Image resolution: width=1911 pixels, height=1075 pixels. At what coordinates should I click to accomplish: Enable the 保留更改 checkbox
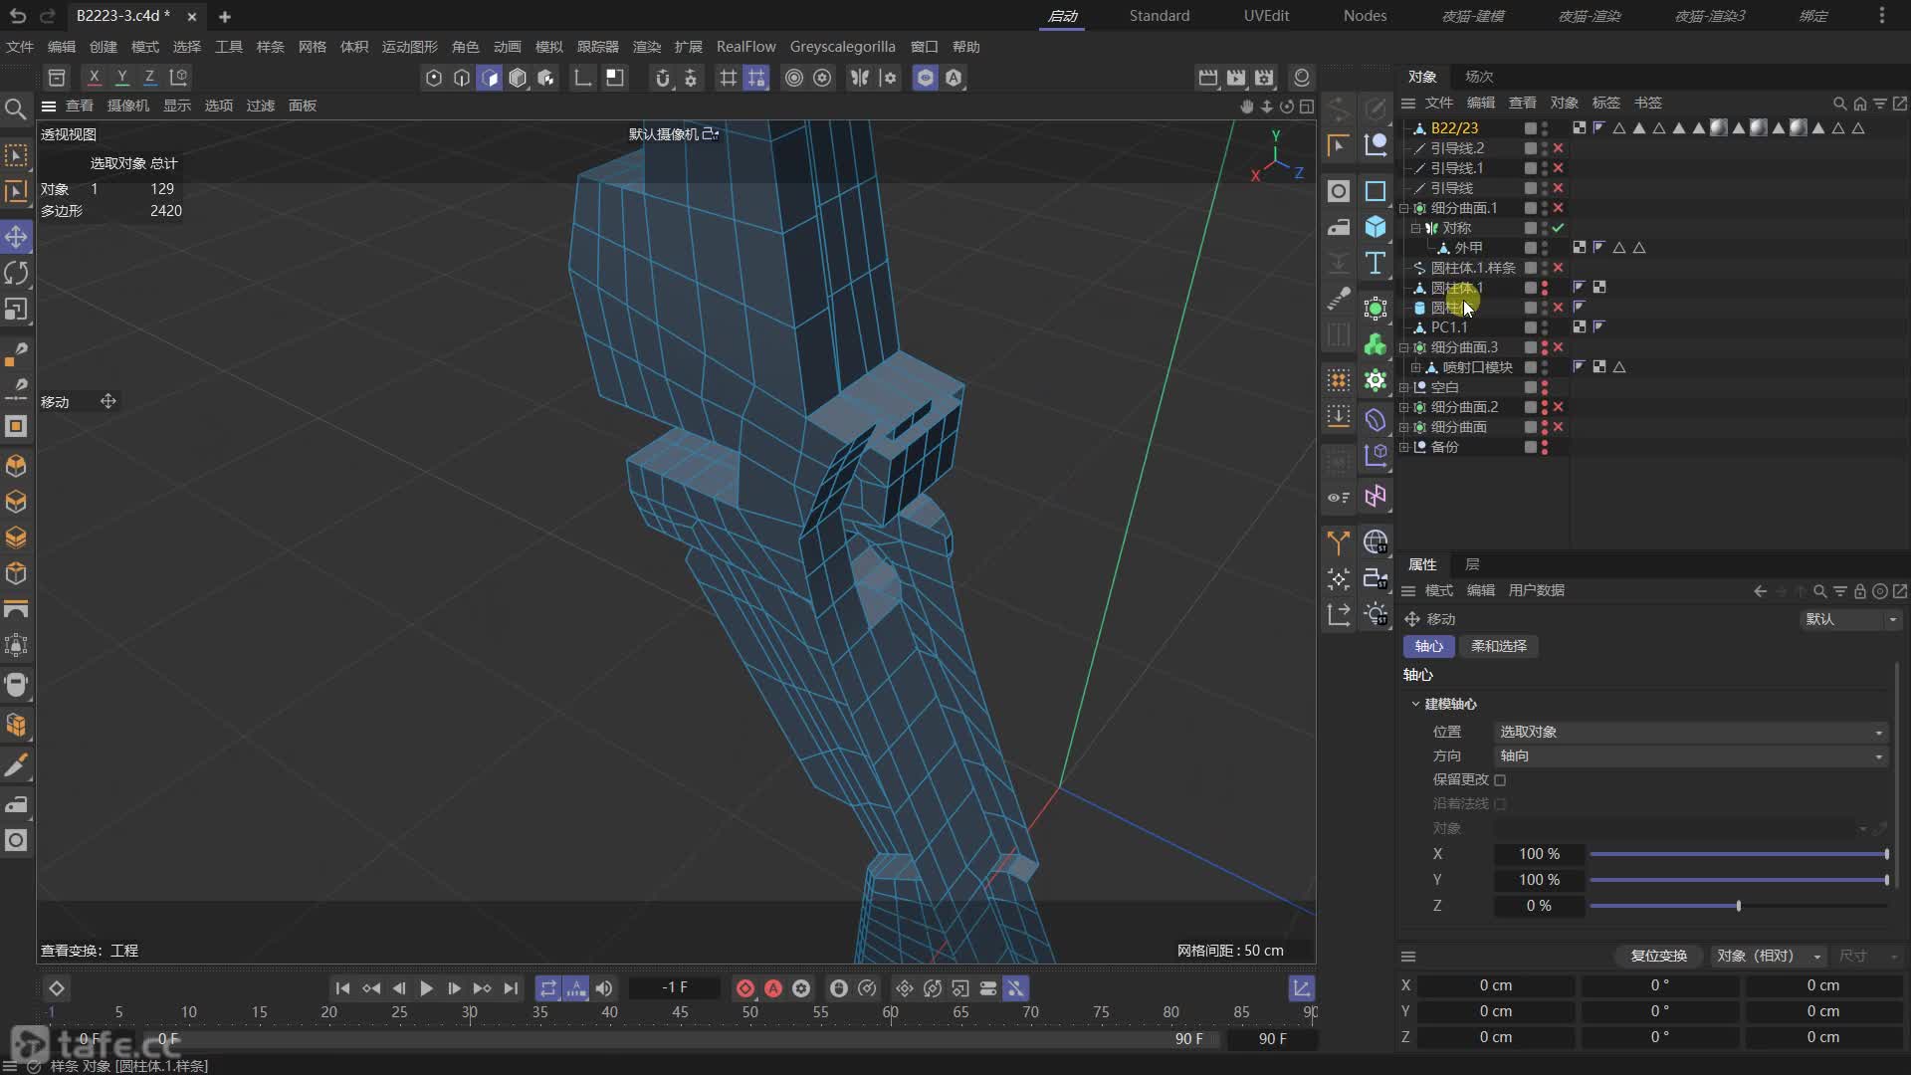(1500, 780)
